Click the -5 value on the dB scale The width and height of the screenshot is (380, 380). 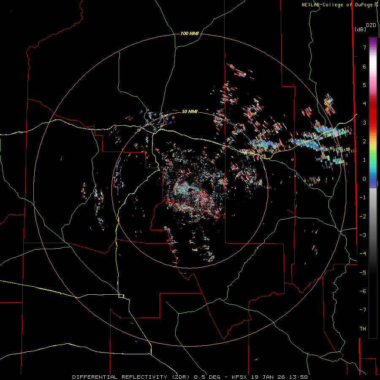(x=363, y=272)
